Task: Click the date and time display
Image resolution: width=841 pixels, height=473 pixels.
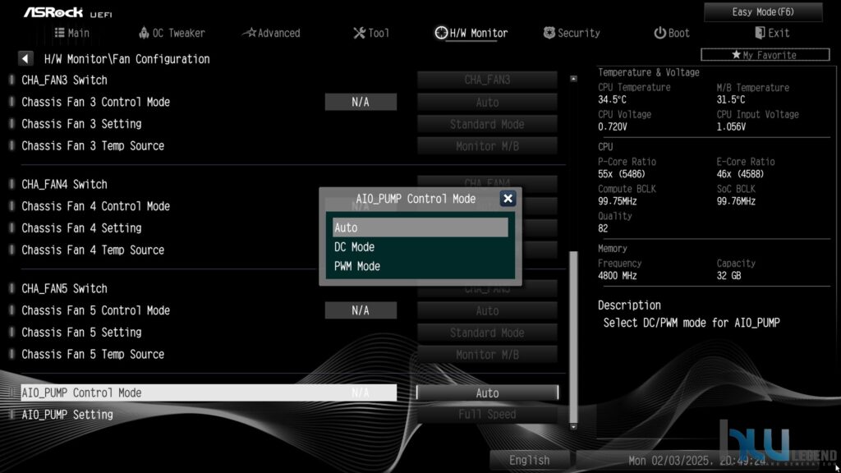Action: (x=697, y=461)
